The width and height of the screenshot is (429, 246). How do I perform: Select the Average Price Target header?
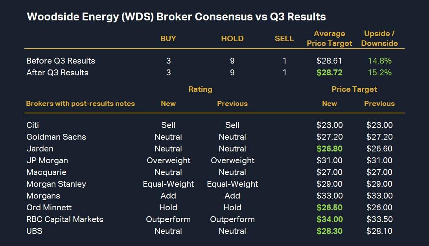coord(330,38)
